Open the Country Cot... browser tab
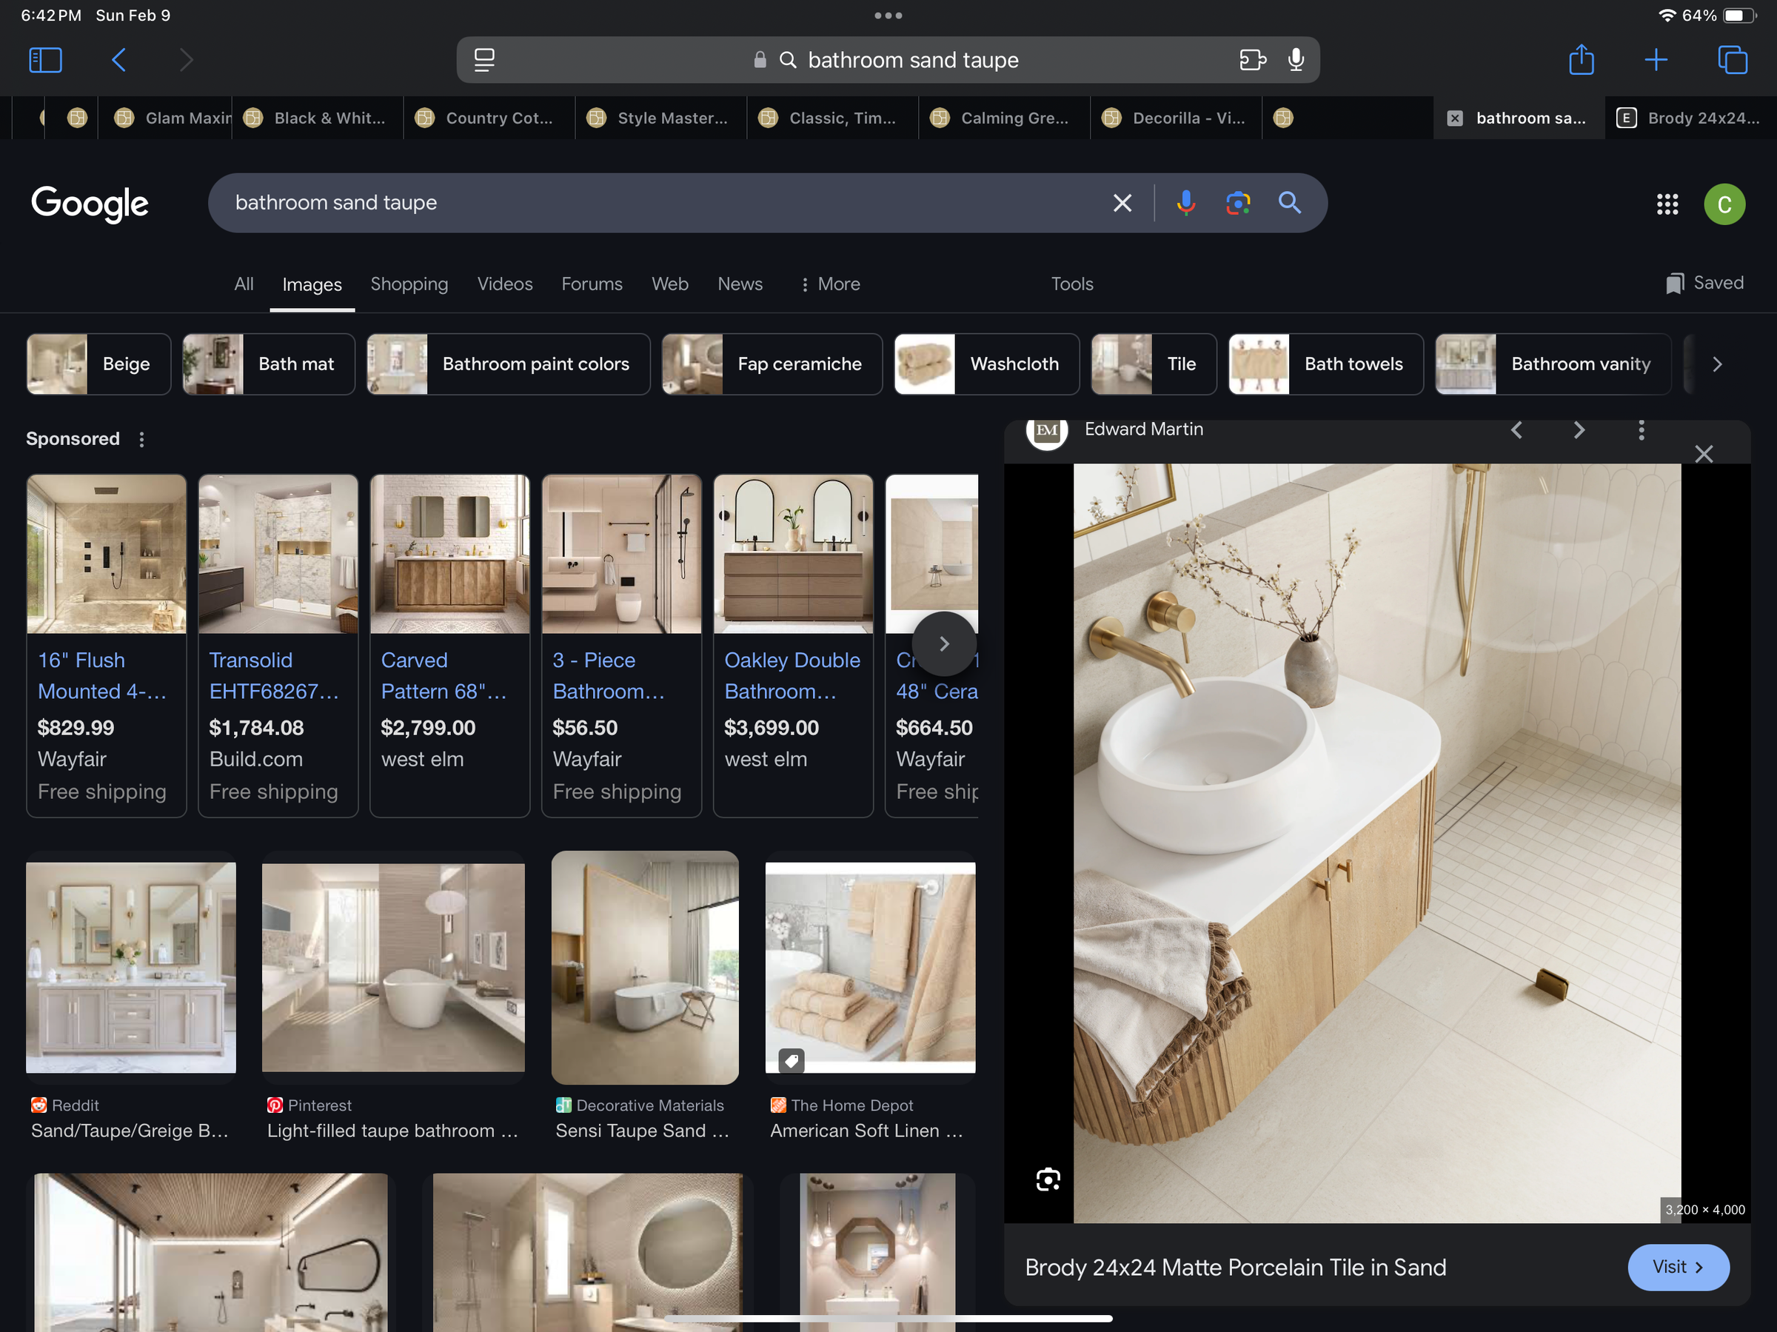The image size is (1777, 1332). click(x=489, y=118)
